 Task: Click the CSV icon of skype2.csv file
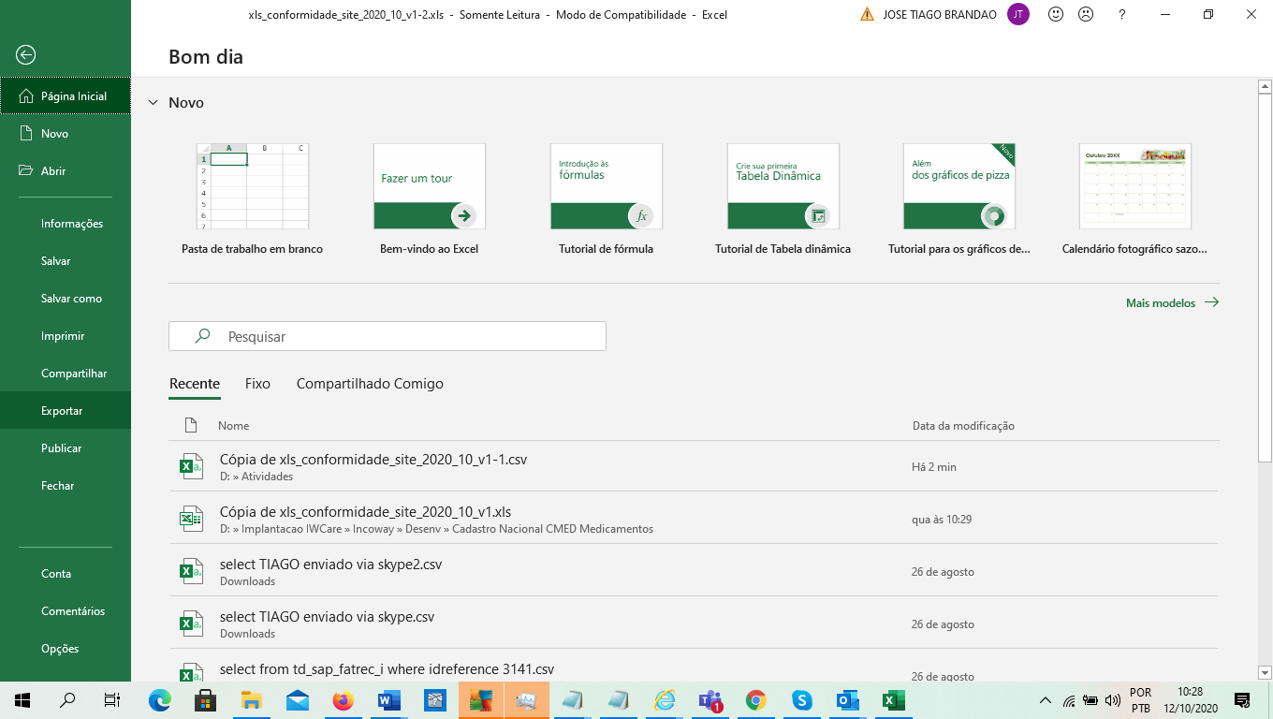click(x=192, y=571)
